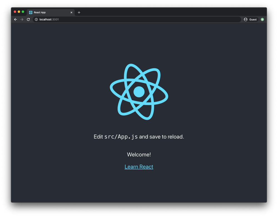Reload the page using the refresh icon
This screenshot has height=217, width=278.
[28, 19]
